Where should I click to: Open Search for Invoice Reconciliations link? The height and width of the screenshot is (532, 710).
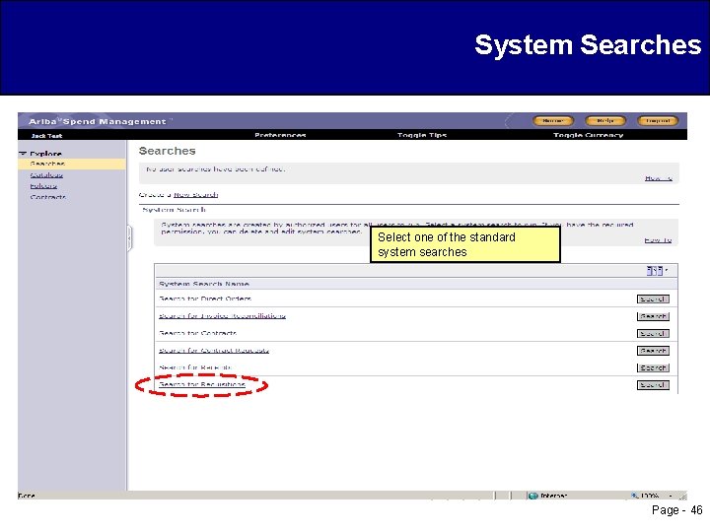[222, 316]
